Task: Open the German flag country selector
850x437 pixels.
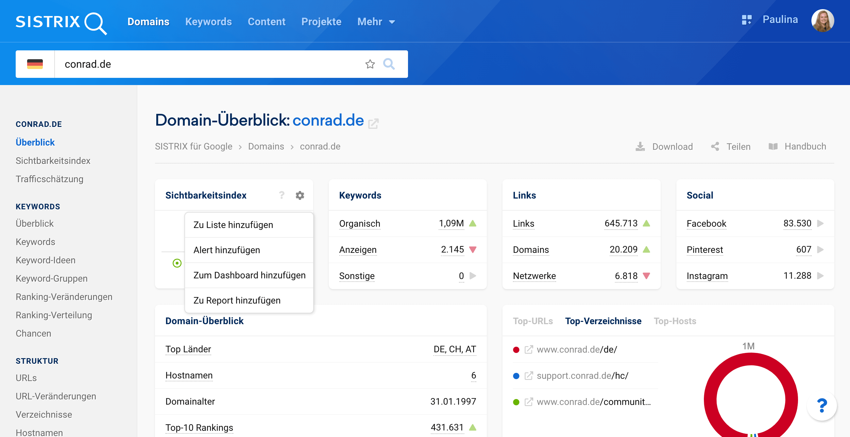Action: pyautogui.click(x=35, y=64)
